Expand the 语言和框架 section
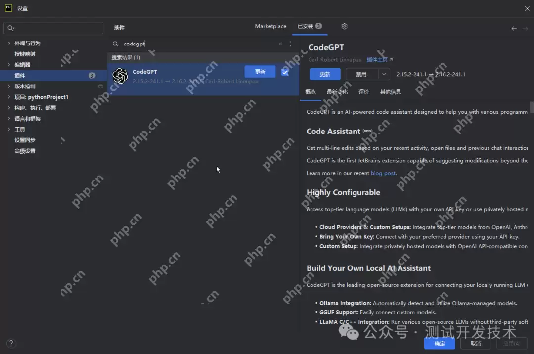 click(x=9, y=119)
